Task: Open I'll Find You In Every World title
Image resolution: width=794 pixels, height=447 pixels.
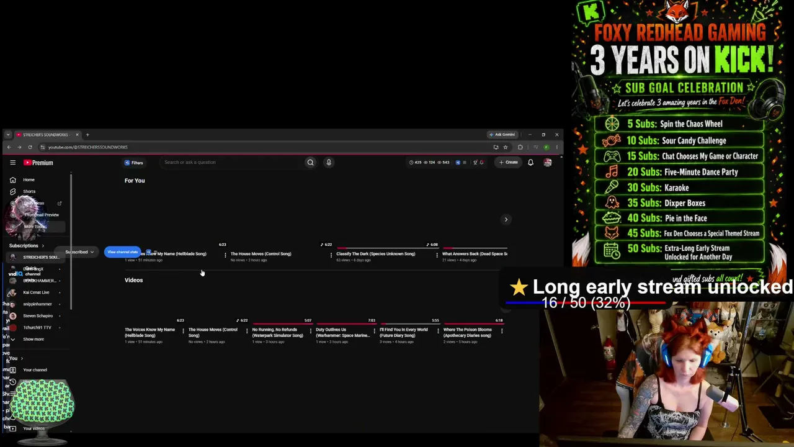Action: pyautogui.click(x=404, y=333)
